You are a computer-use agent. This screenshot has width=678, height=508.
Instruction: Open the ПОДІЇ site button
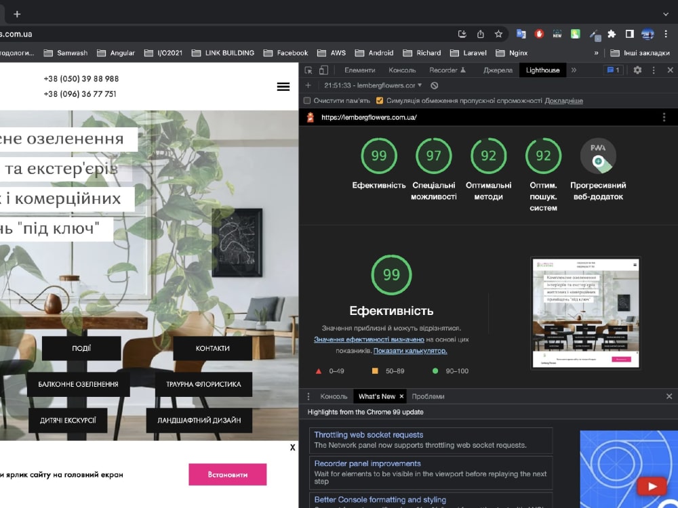point(81,348)
